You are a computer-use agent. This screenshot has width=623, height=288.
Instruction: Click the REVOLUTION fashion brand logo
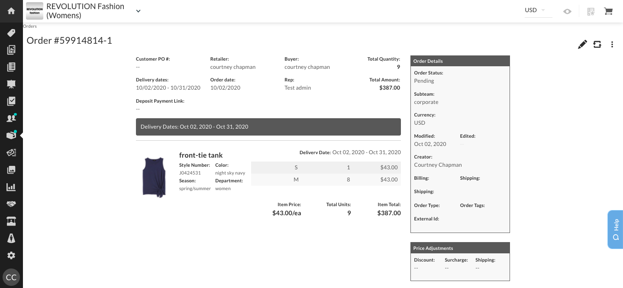coord(35,11)
